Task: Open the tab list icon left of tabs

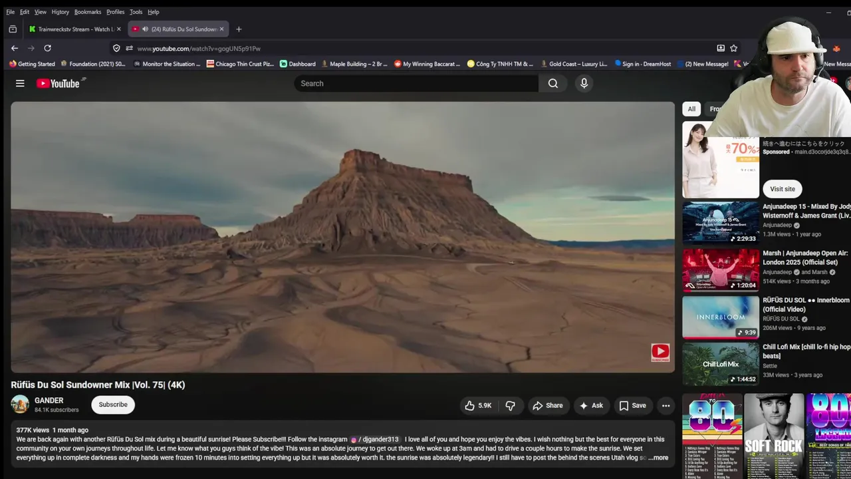Action: pos(13,29)
